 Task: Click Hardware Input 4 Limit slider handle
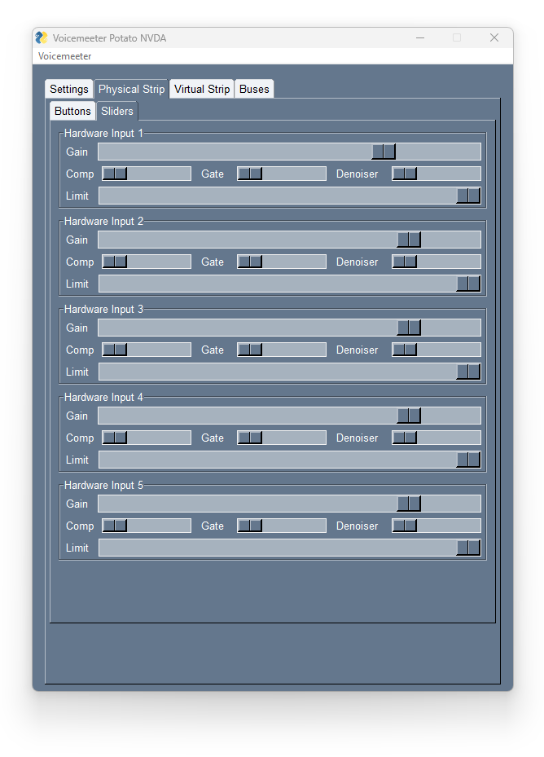coord(468,459)
